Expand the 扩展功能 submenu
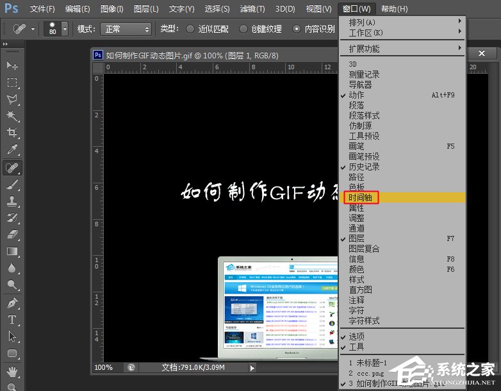 [x=402, y=49]
